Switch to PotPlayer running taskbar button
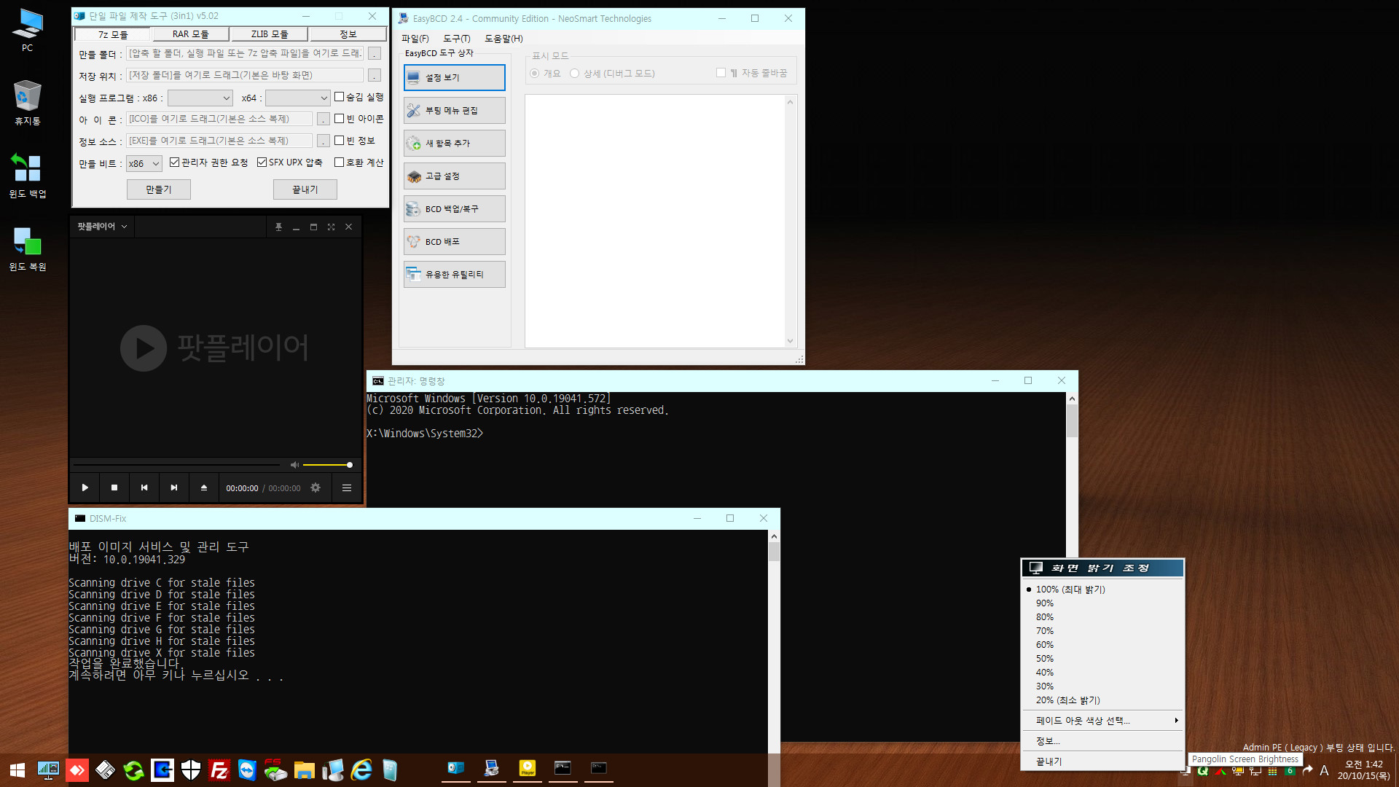Screen dimensions: 1399x787 (x=528, y=770)
